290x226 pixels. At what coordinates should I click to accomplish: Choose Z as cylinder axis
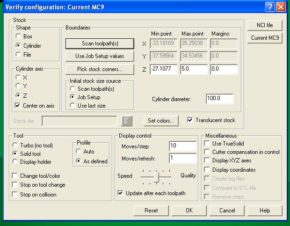click(18, 95)
